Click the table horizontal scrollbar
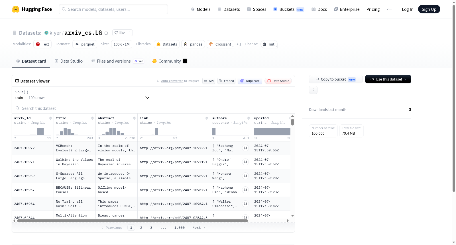Image resolution: width=456 pixels, height=245 pixels. [133, 221]
